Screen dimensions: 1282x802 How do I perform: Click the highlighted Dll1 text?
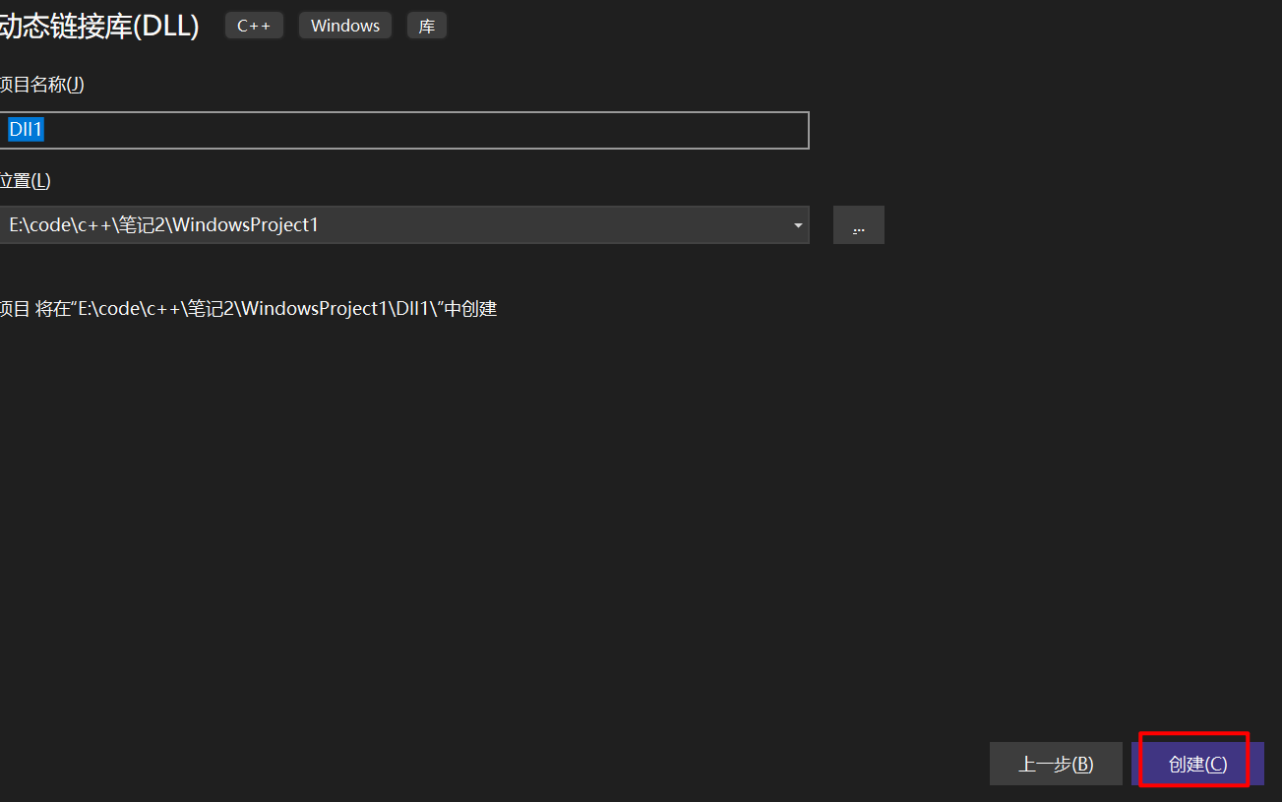tap(26, 130)
